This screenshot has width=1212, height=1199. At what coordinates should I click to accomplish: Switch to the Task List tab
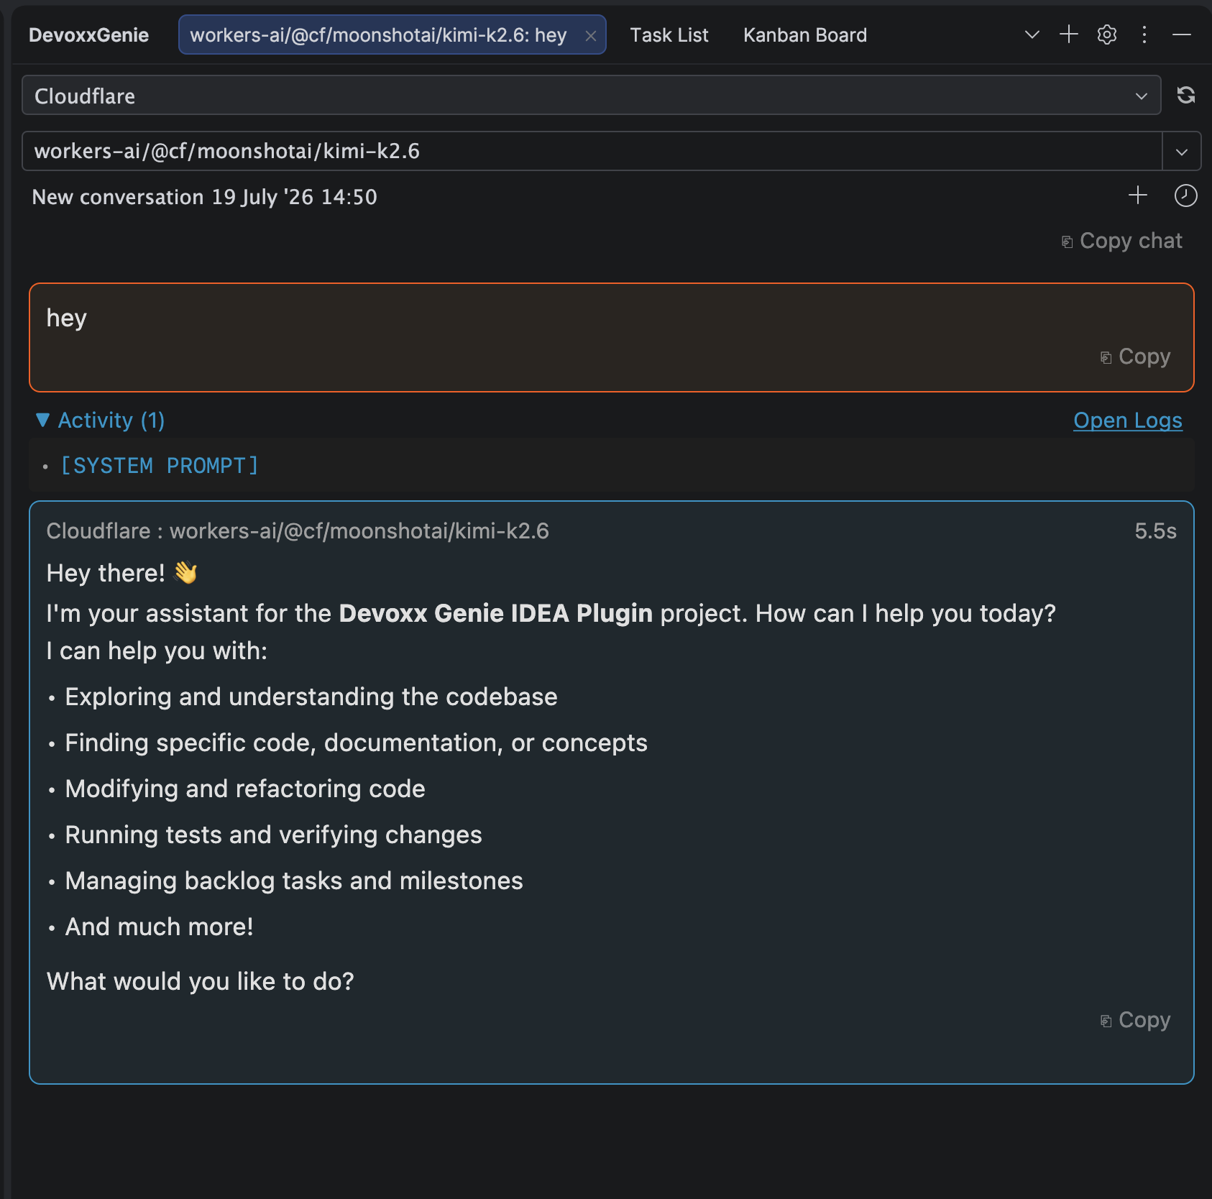point(669,35)
